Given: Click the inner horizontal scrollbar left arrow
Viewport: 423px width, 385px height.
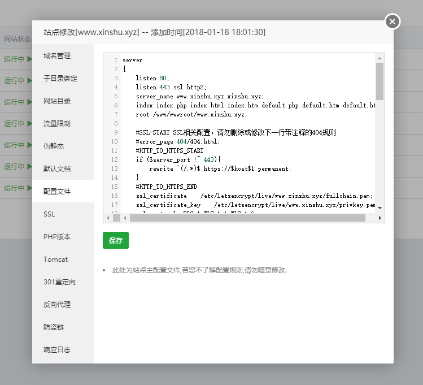Looking at the screenshot, I should tap(125, 218).
